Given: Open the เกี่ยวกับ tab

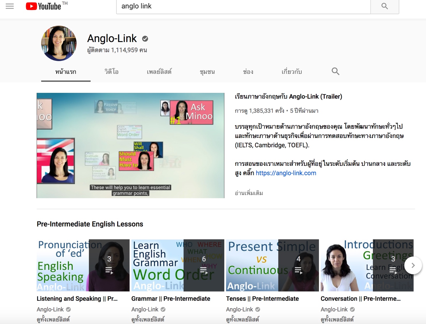Looking at the screenshot, I should (292, 72).
